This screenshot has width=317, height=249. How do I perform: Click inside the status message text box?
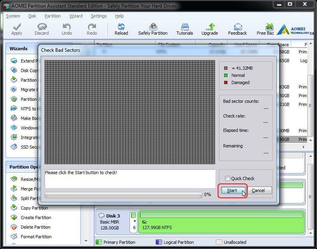pos(130,178)
